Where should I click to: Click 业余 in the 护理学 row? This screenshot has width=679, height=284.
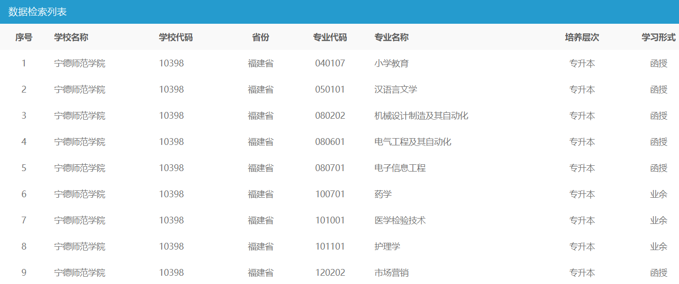659,247
